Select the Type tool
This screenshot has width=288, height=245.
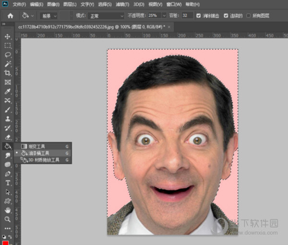tap(7, 183)
